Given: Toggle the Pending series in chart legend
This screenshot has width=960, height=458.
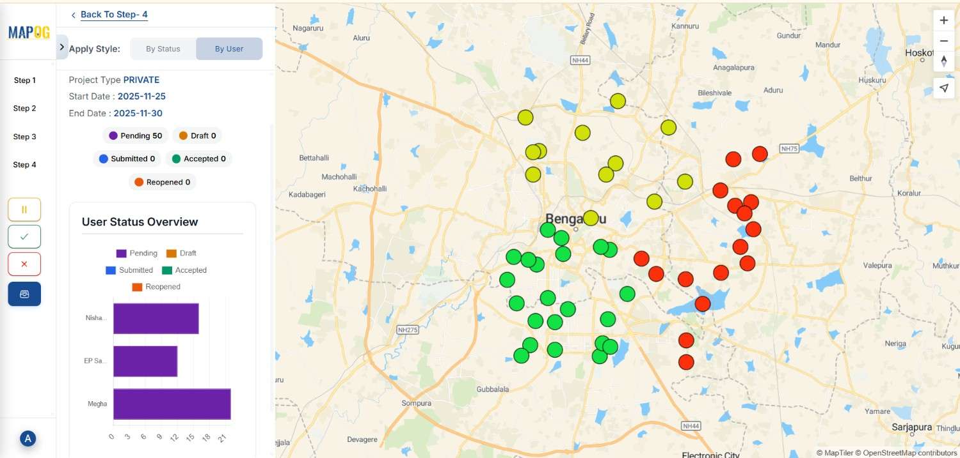Looking at the screenshot, I should (x=138, y=254).
